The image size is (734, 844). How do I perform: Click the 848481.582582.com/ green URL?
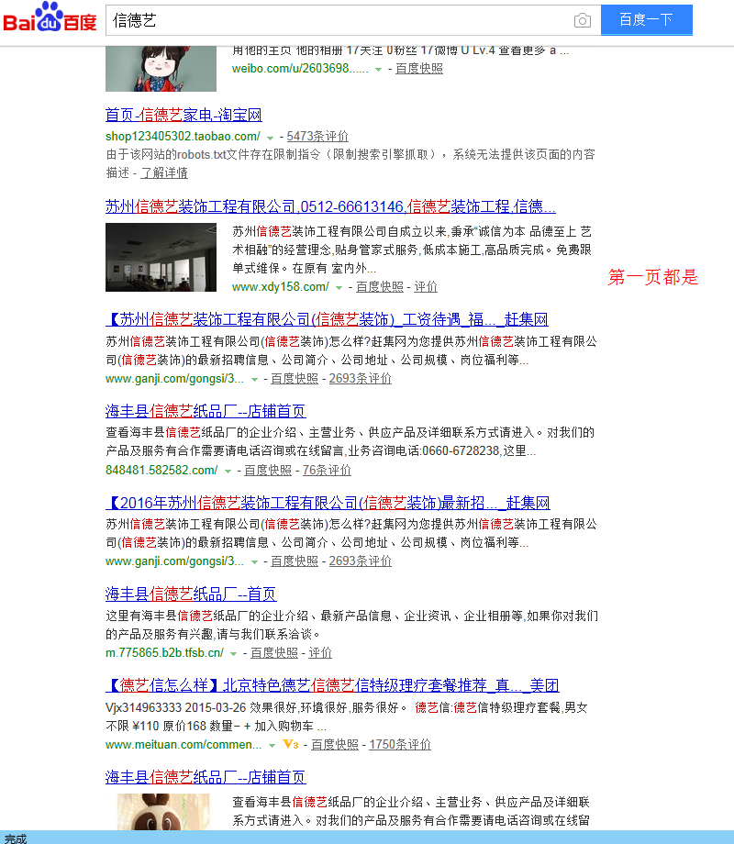pos(161,470)
